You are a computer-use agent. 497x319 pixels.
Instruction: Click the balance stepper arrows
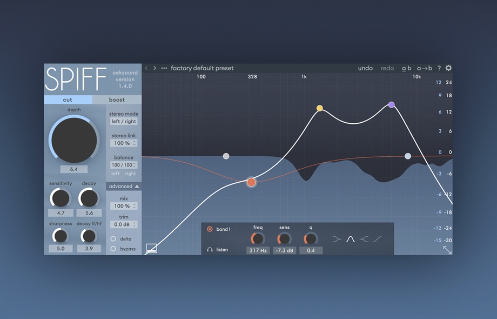[x=135, y=165]
